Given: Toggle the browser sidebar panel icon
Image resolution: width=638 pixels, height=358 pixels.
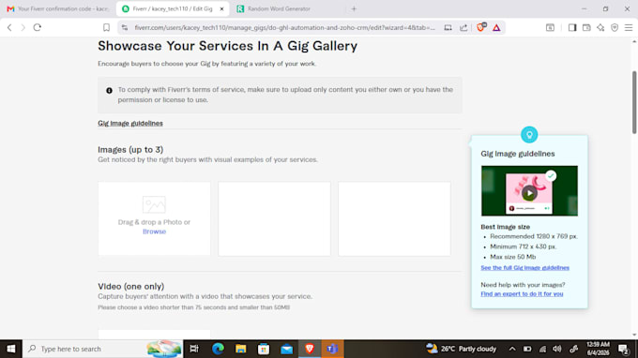Looking at the screenshot, I should pyautogui.click(x=572, y=27).
